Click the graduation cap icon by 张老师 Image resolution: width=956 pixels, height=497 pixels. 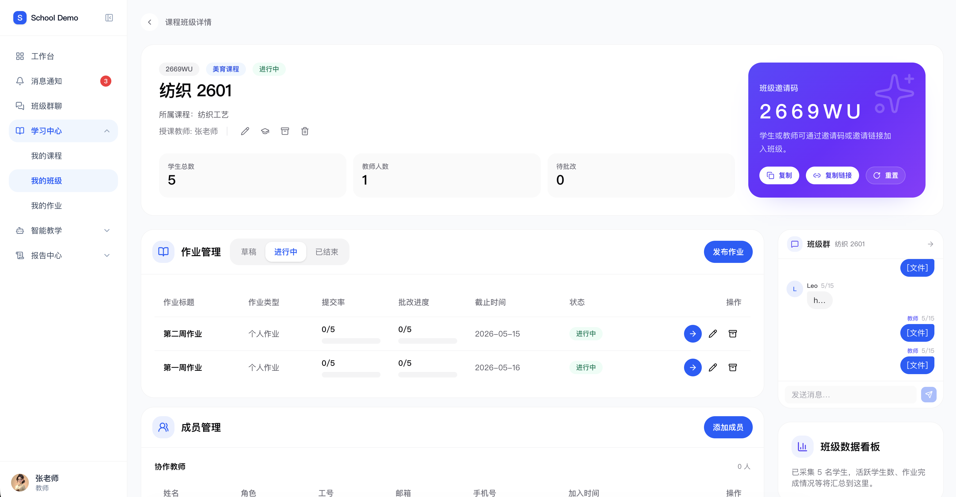[265, 131]
